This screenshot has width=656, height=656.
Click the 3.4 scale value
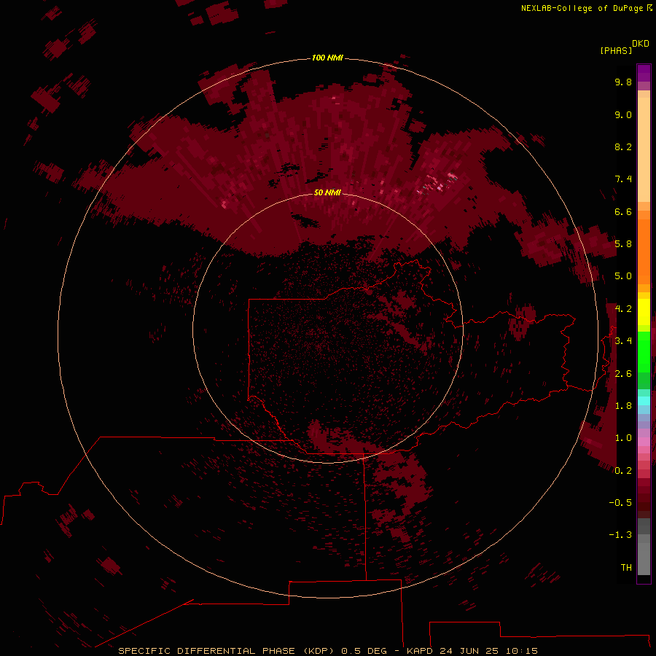[x=623, y=341]
